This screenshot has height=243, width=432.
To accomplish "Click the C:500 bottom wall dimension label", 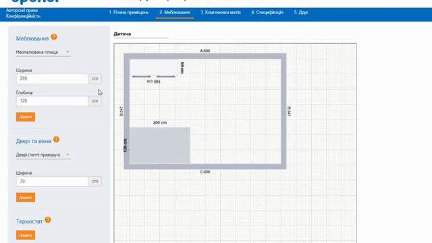I will click(205, 171).
